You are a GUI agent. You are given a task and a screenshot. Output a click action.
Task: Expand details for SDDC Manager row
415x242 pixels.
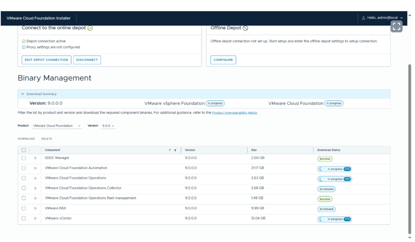(x=35, y=158)
